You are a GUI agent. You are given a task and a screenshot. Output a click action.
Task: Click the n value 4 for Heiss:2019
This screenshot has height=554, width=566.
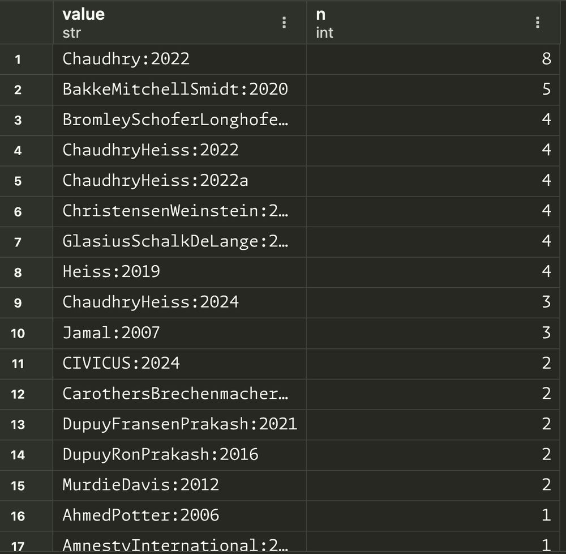(x=433, y=272)
